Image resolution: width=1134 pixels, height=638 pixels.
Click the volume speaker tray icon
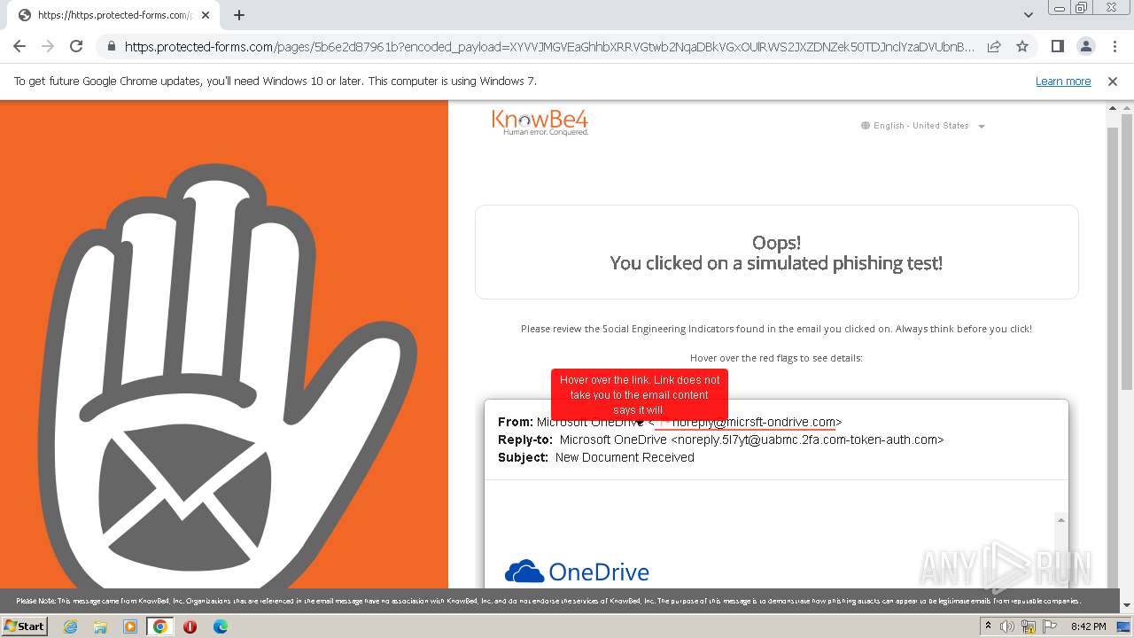coord(1007,626)
